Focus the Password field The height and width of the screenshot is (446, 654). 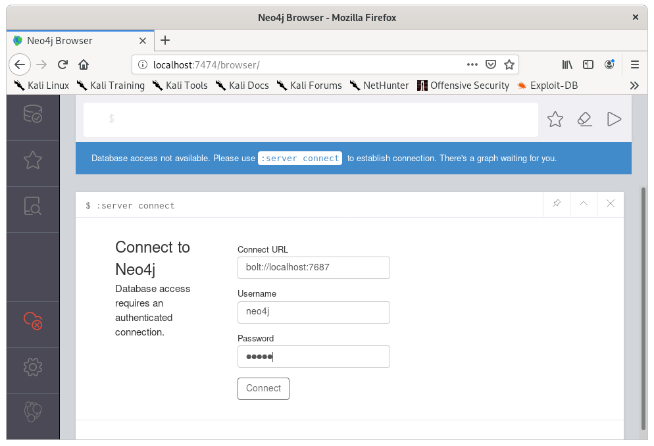click(314, 357)
